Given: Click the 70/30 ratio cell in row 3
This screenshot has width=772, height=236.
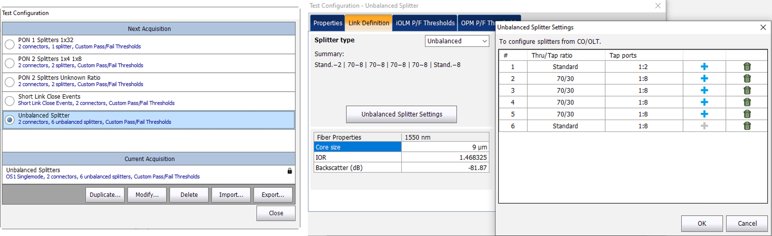Looking at the screenshot, I should (565, 91).
